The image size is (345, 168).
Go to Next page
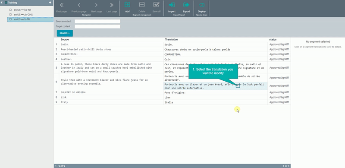coord(96,8)
